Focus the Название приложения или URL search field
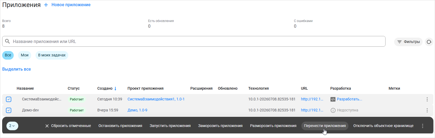Screen dimensions: 435x138 coord(194,41)
